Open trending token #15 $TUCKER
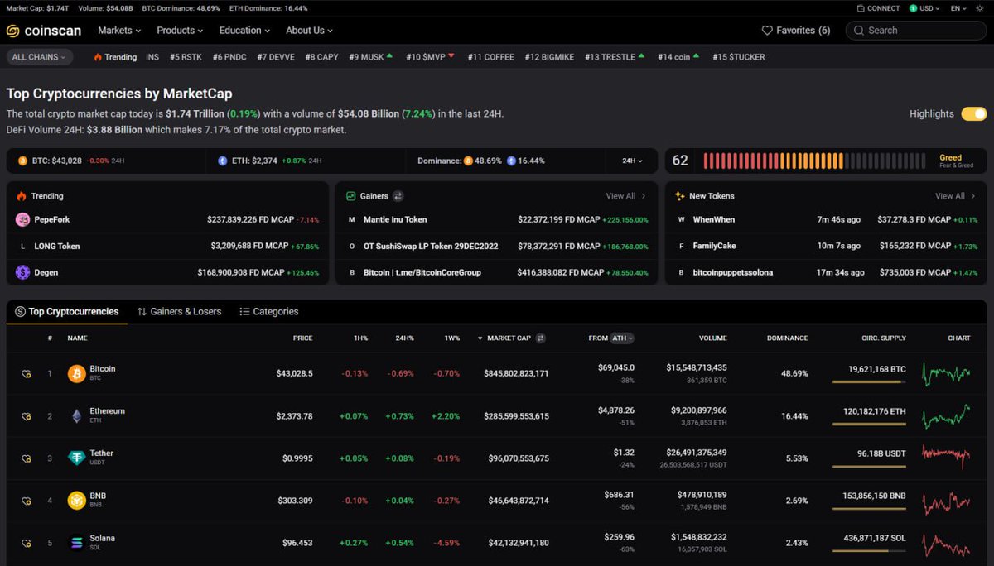 click(739, 57)
